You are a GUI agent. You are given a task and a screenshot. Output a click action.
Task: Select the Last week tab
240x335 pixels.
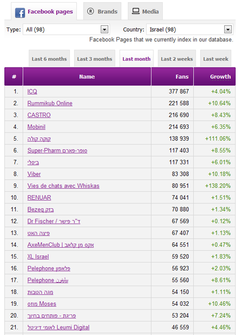point(216,59)
